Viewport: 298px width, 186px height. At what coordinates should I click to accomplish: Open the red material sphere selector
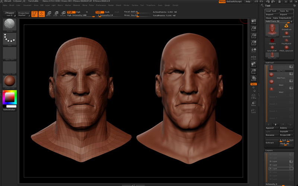pos(10,82)
